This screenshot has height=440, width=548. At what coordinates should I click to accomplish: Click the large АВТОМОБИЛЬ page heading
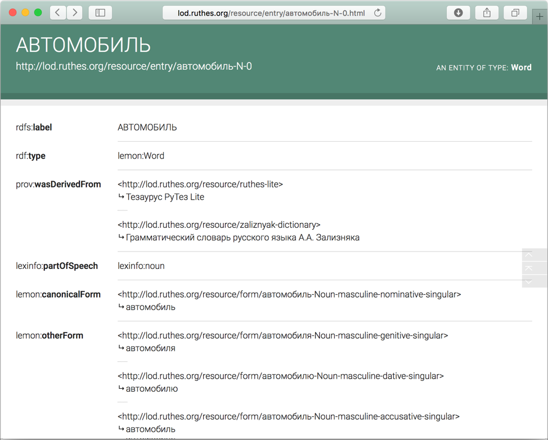(83, 45)
